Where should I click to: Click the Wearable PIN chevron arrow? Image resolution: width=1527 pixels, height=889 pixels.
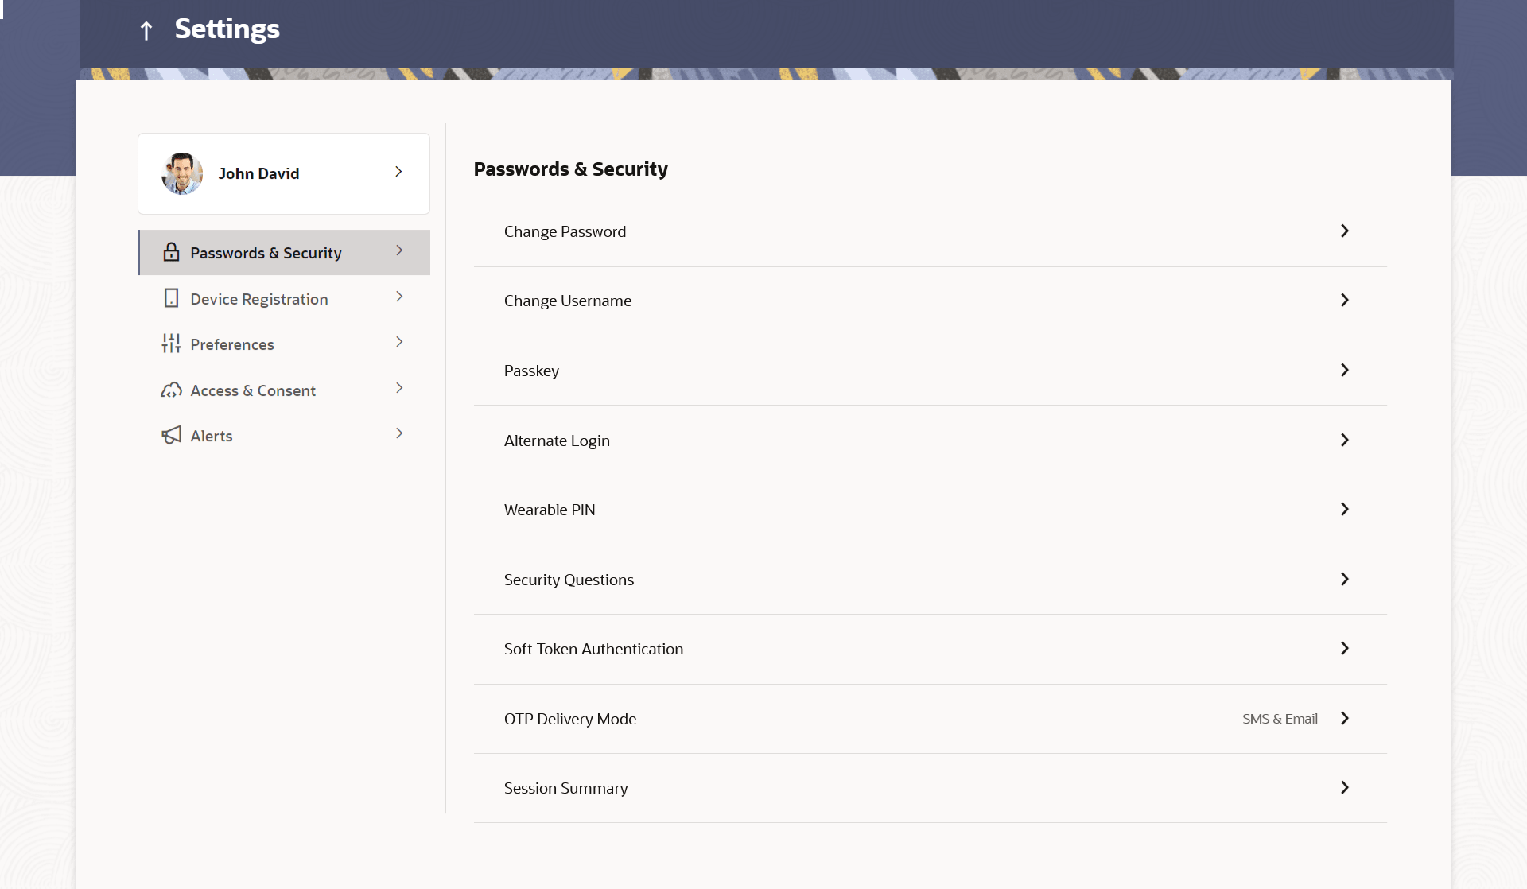click(x=1344, y=509)
